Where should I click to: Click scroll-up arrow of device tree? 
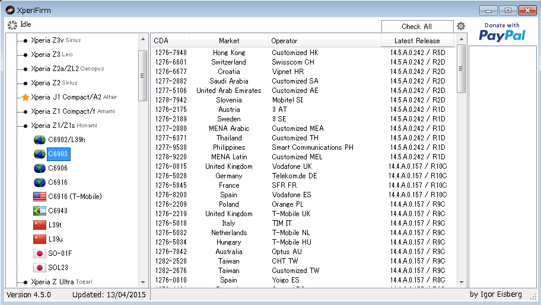pos(143,39)
